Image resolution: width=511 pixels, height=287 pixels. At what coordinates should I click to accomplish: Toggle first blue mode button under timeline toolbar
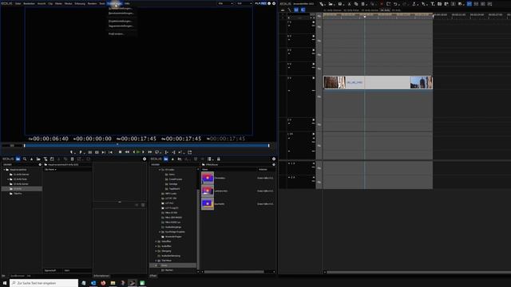[296, 10]
